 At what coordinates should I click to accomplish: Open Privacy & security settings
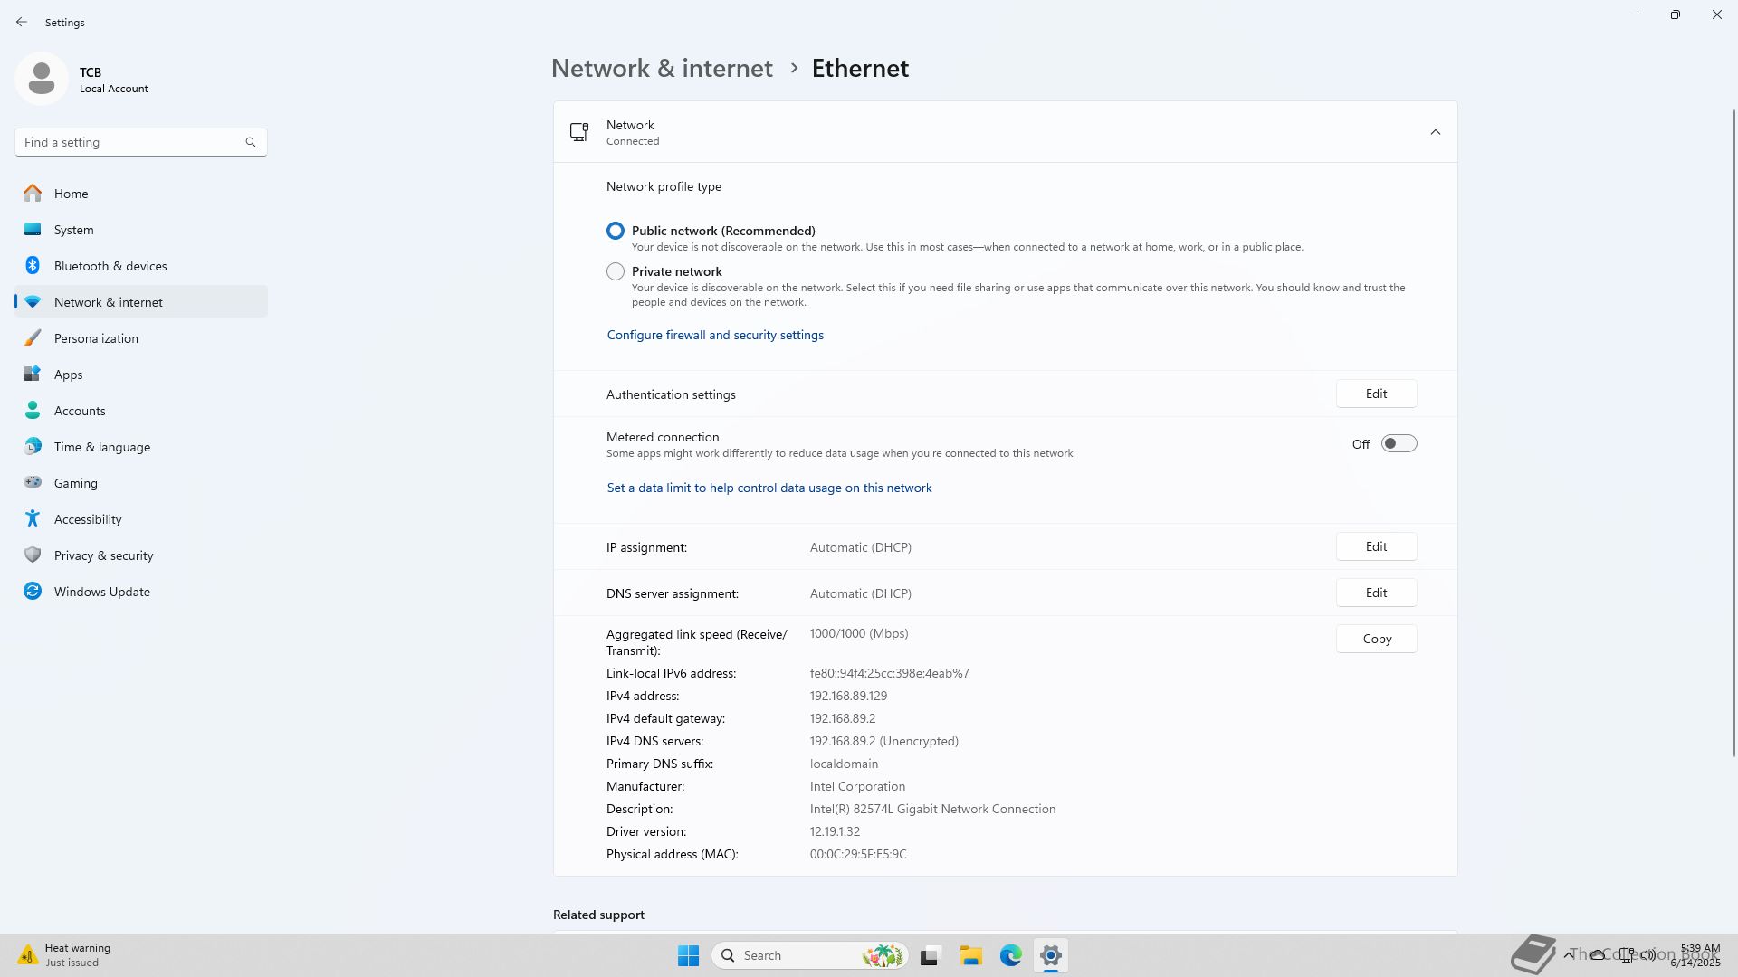[x=103, y=555]
